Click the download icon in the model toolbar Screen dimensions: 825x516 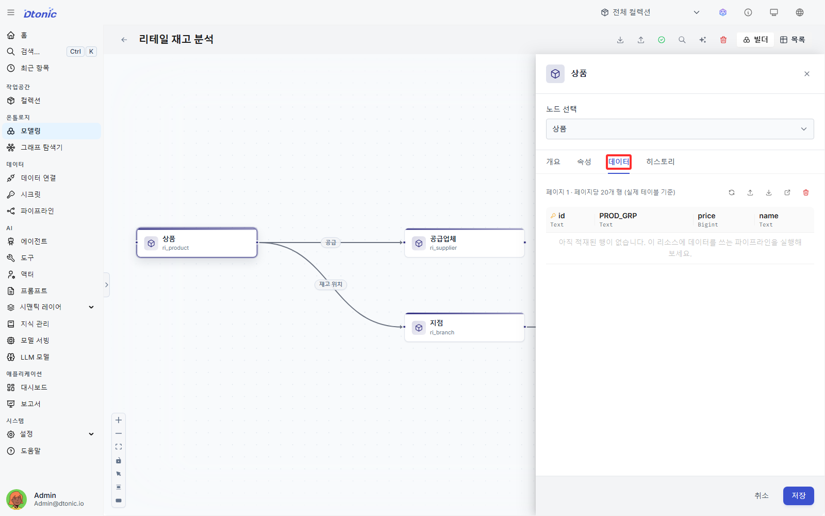coord(620,40)
